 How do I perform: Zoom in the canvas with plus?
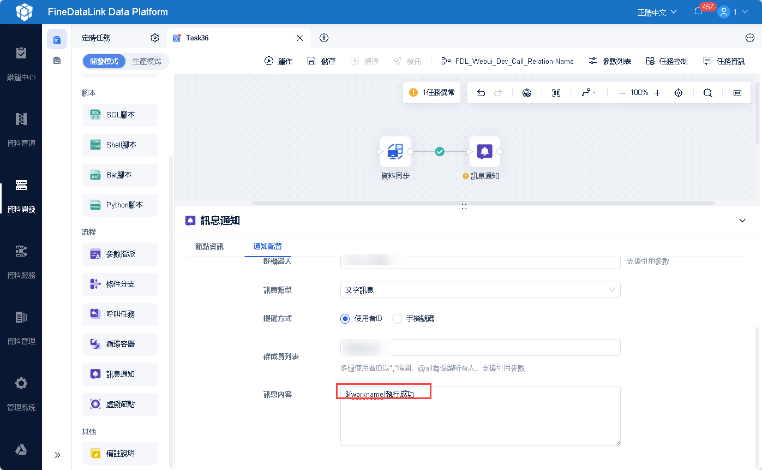pyautogui.click(x=657, y=93)
